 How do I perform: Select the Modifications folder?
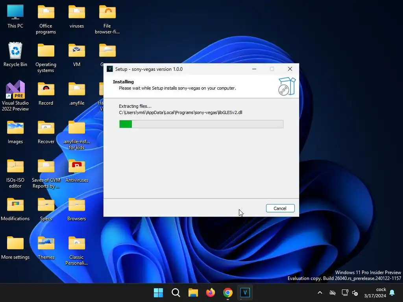pyautogui.click(x=15, y=209)
